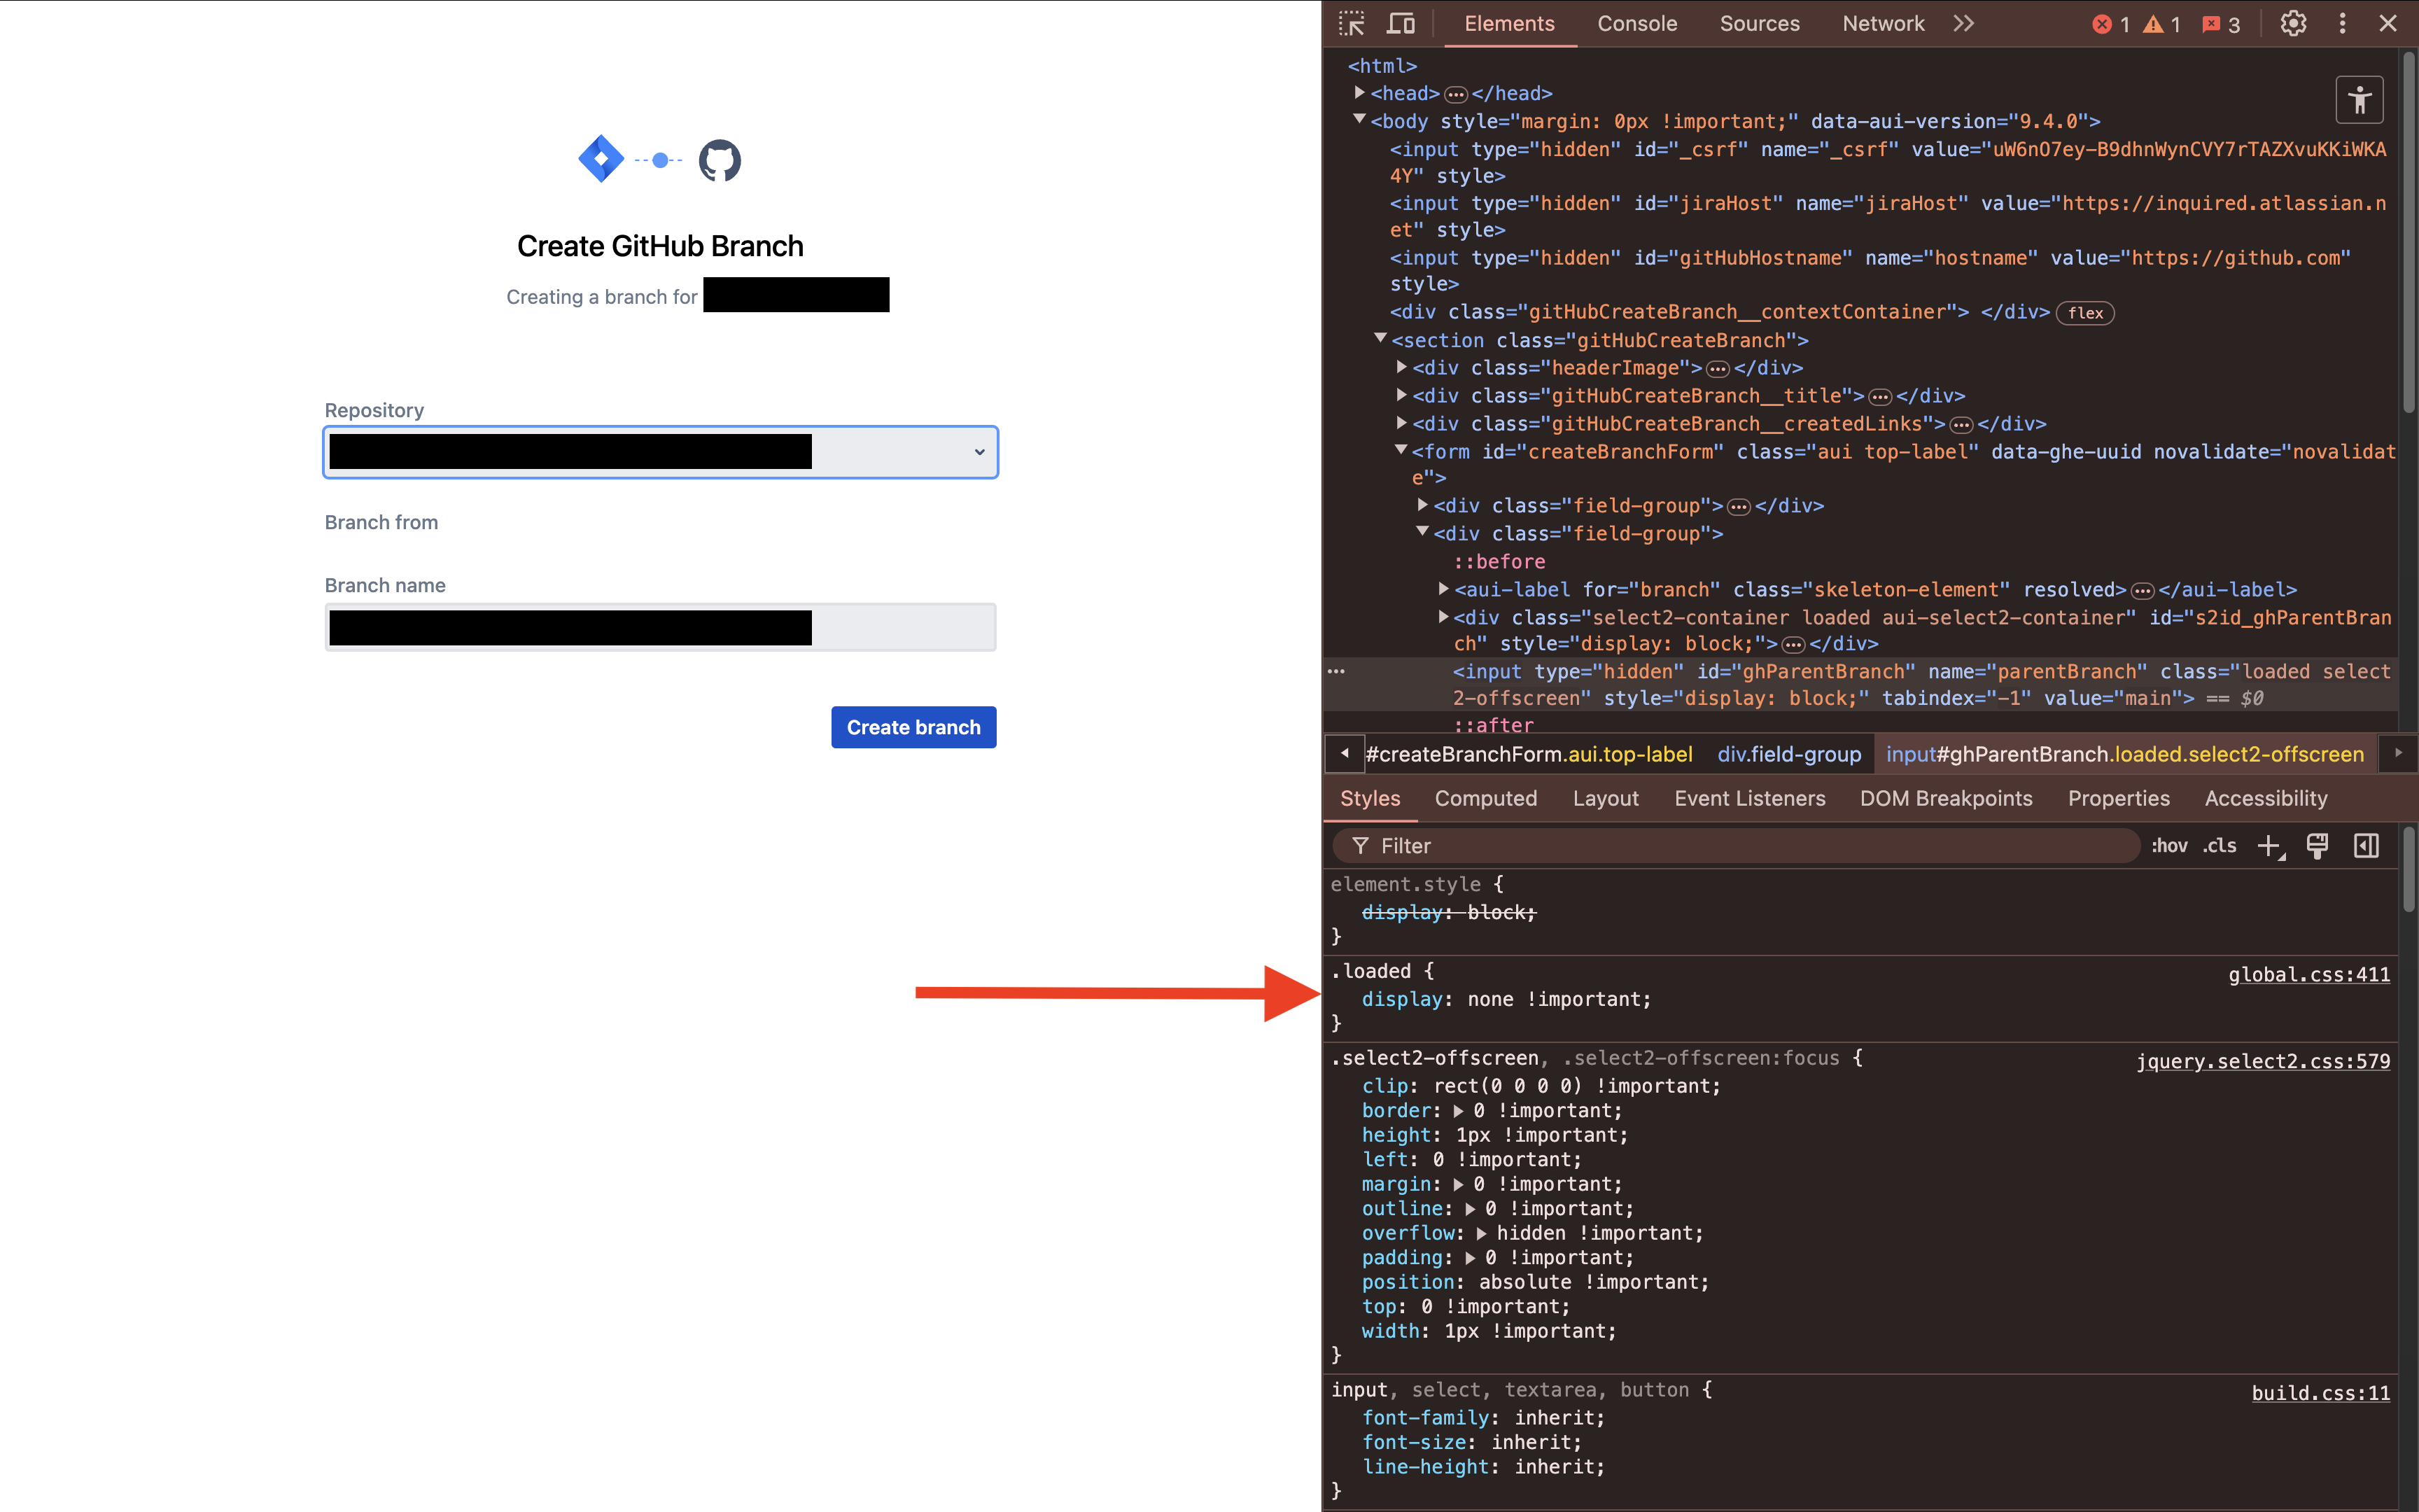Open the Repository dropdown
The width and height of the screenshot is (2419, 1512).
(661, 452)
